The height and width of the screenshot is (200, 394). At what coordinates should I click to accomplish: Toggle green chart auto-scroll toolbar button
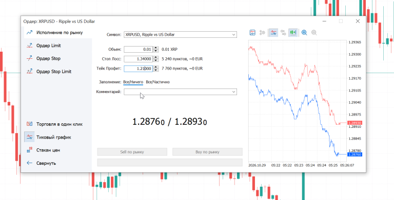[293, 33]
